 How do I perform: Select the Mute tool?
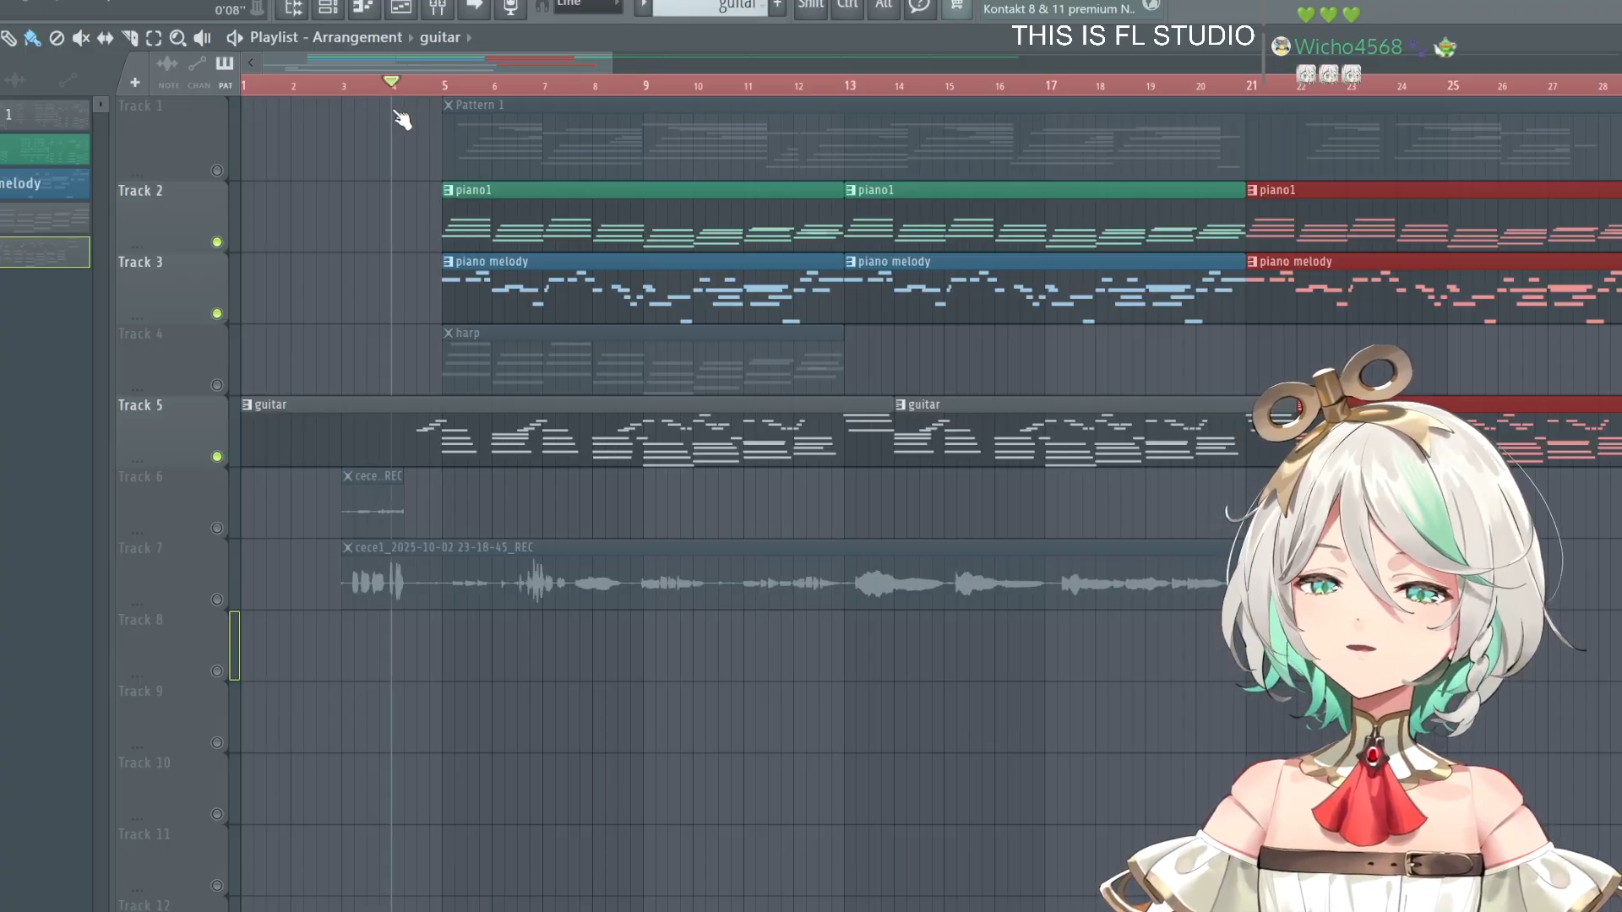(x=81, y=38)
